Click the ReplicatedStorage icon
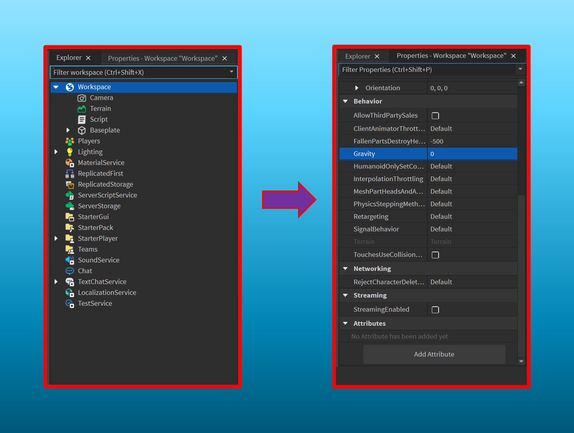The height and width of the screenshot is (433, 574). (x=70, y=184)
